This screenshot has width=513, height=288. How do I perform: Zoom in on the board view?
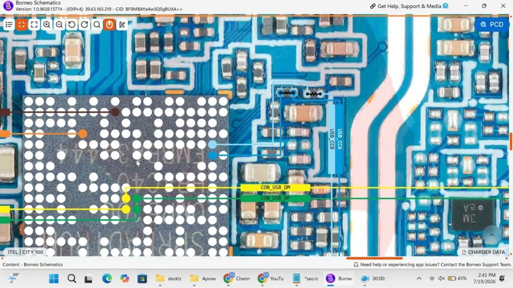coord(47,24)
